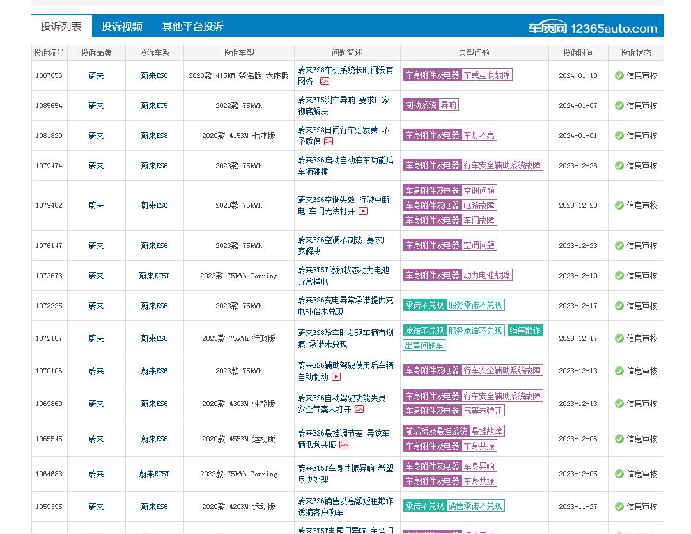
Task: Click green status check for complaint 1059395
Action: pos(619,507)
